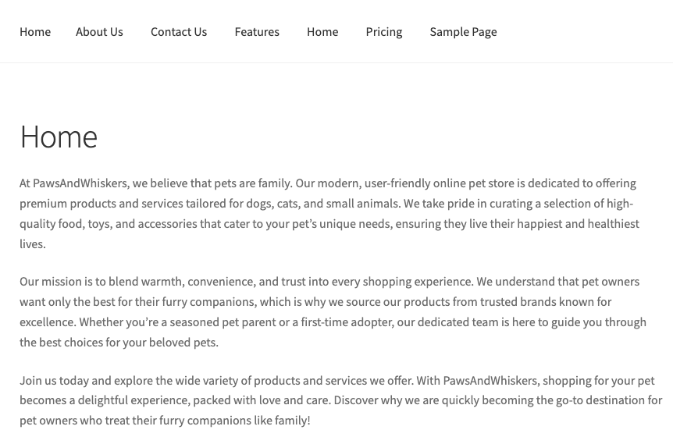Viewport: 673px width, 444px height.
Task: Click 'user-friendly online pet store' text
Action: coord(439,183)
